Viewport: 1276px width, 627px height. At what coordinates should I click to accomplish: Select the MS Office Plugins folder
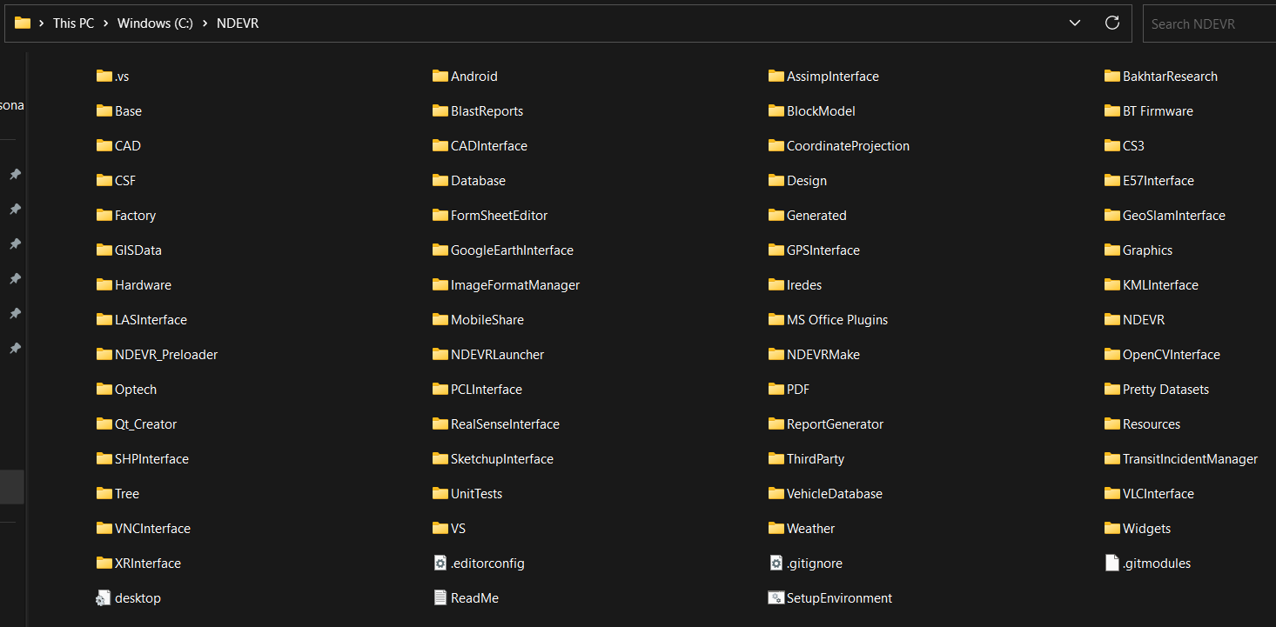[836, 320]
